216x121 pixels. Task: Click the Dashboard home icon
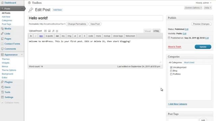2,3
